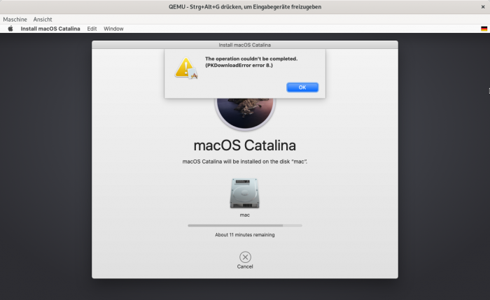Image resolution: width=490 pixels, height=300 pixels.
Task: Open the Apple logo menu
Action: coord(10,29)
